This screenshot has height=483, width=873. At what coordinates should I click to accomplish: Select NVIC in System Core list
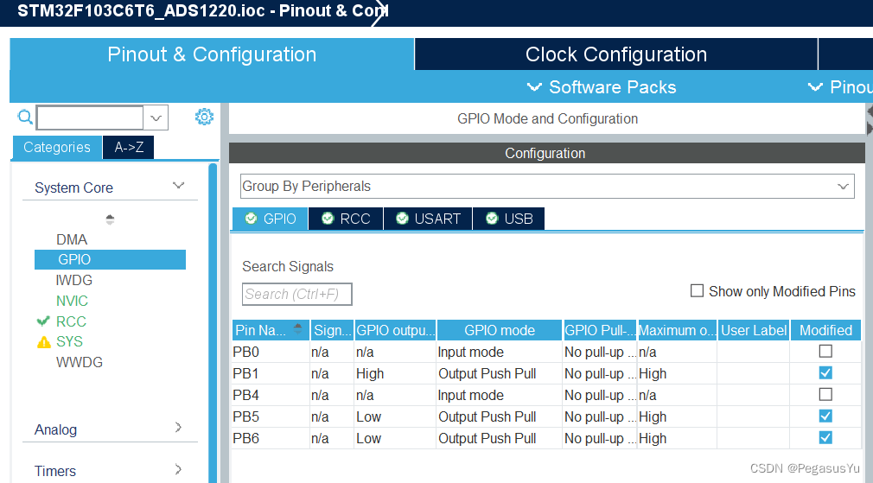[x=72, y=301]
